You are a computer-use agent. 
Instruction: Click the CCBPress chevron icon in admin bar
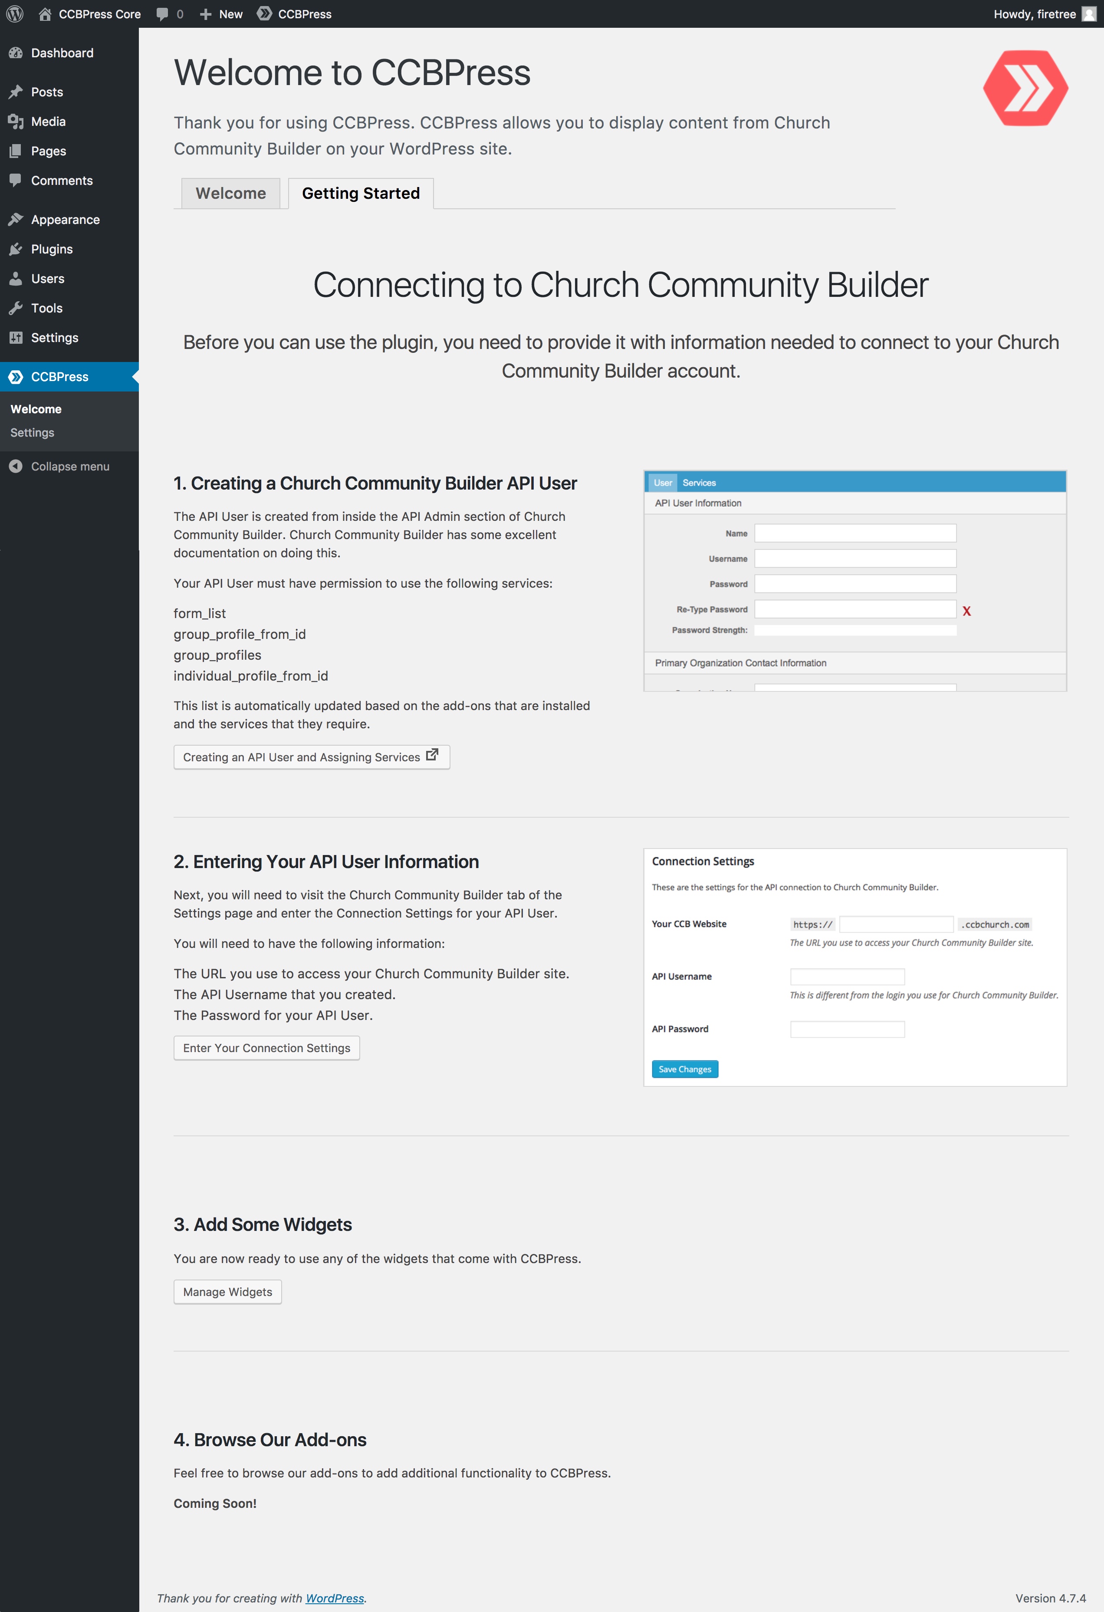264,13
